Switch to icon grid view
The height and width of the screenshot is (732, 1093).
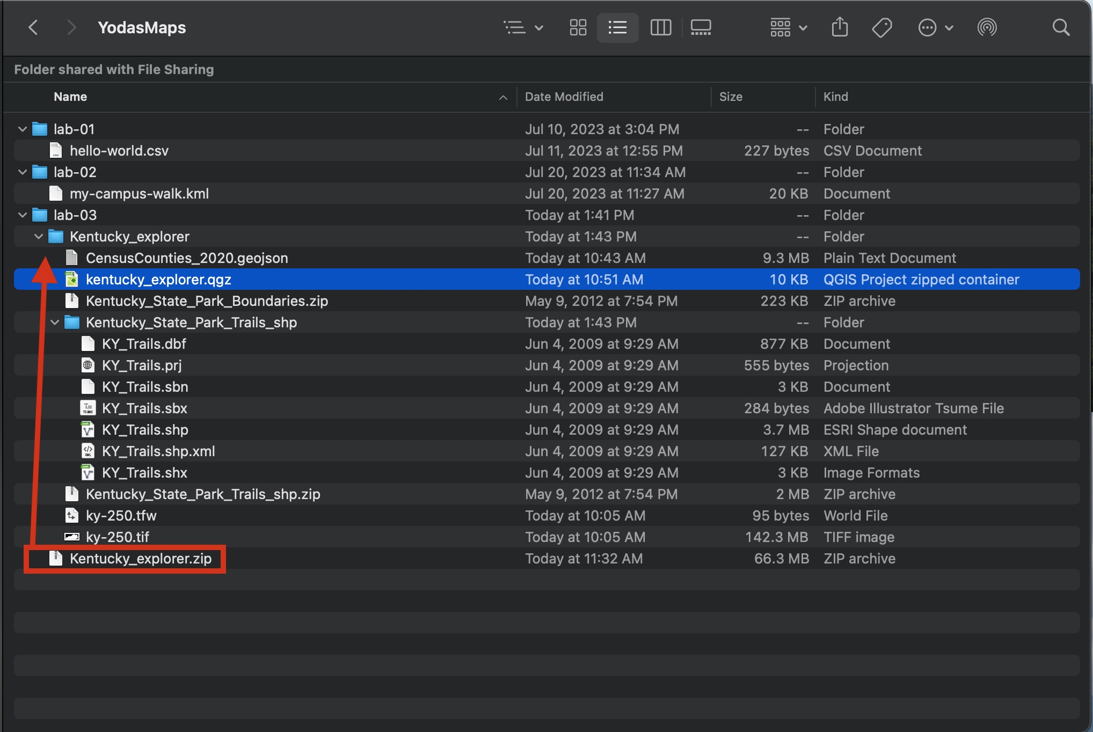[x=578, y=27]
